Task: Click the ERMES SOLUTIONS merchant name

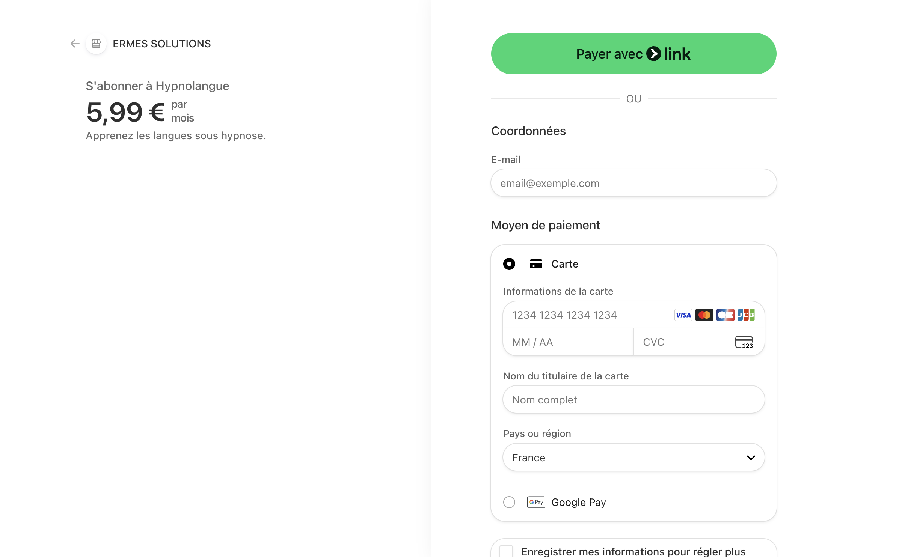Action: (x=162, y=44)
